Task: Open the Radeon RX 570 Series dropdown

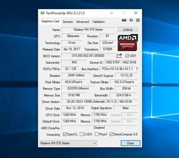Action: (68, 143)
